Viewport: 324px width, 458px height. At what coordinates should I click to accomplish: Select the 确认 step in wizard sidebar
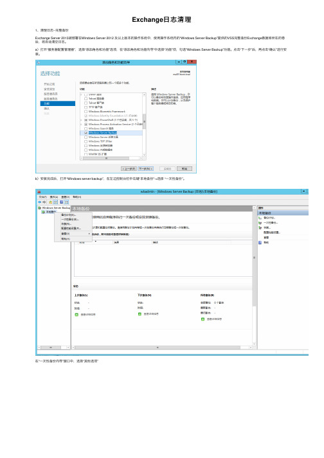click(47, 109)
